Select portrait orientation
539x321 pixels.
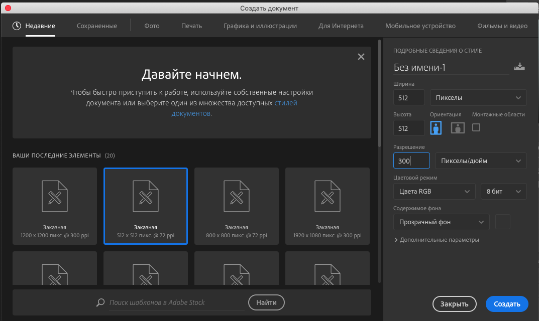(x=436, y=128)
